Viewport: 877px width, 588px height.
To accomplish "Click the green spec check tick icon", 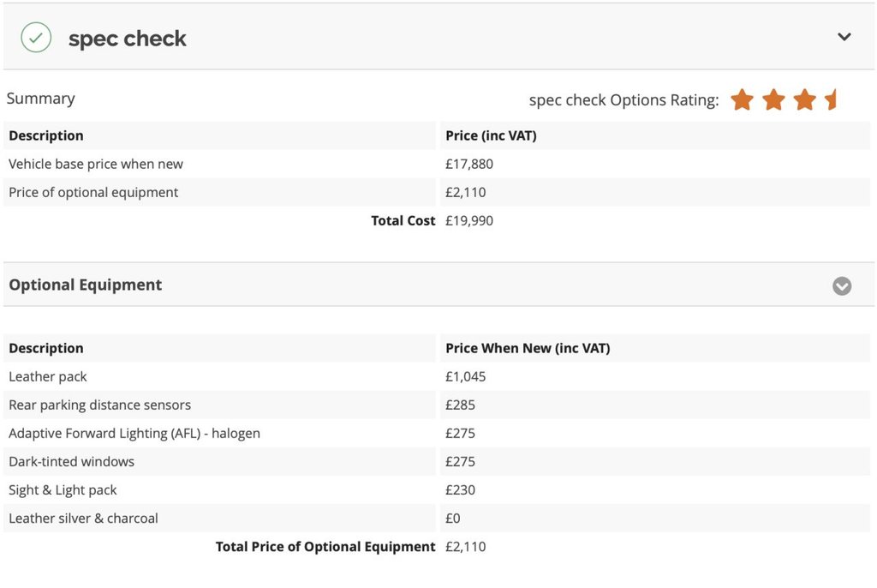I will click(36, 38).
